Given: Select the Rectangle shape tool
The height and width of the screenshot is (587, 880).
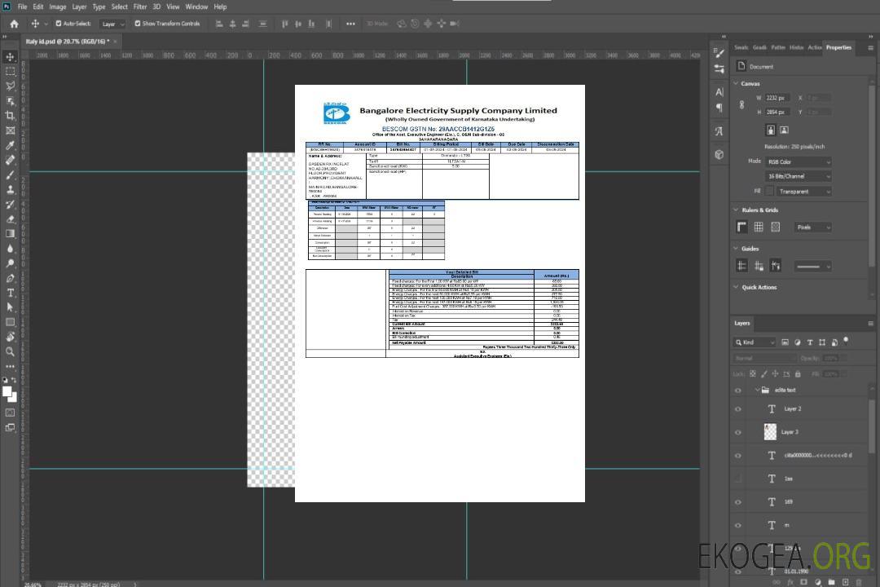Looking at the screenshot, I should [x=10, y=322].
